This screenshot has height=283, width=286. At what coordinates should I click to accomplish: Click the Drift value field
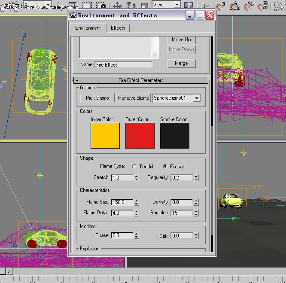coord(182,236)
